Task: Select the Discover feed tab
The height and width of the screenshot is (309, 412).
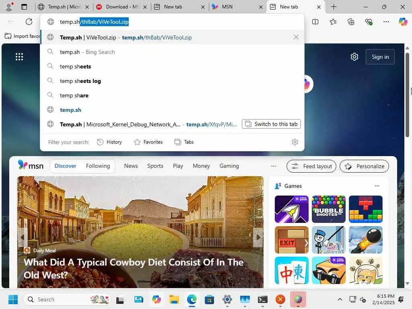Action: tap(66, 166)
